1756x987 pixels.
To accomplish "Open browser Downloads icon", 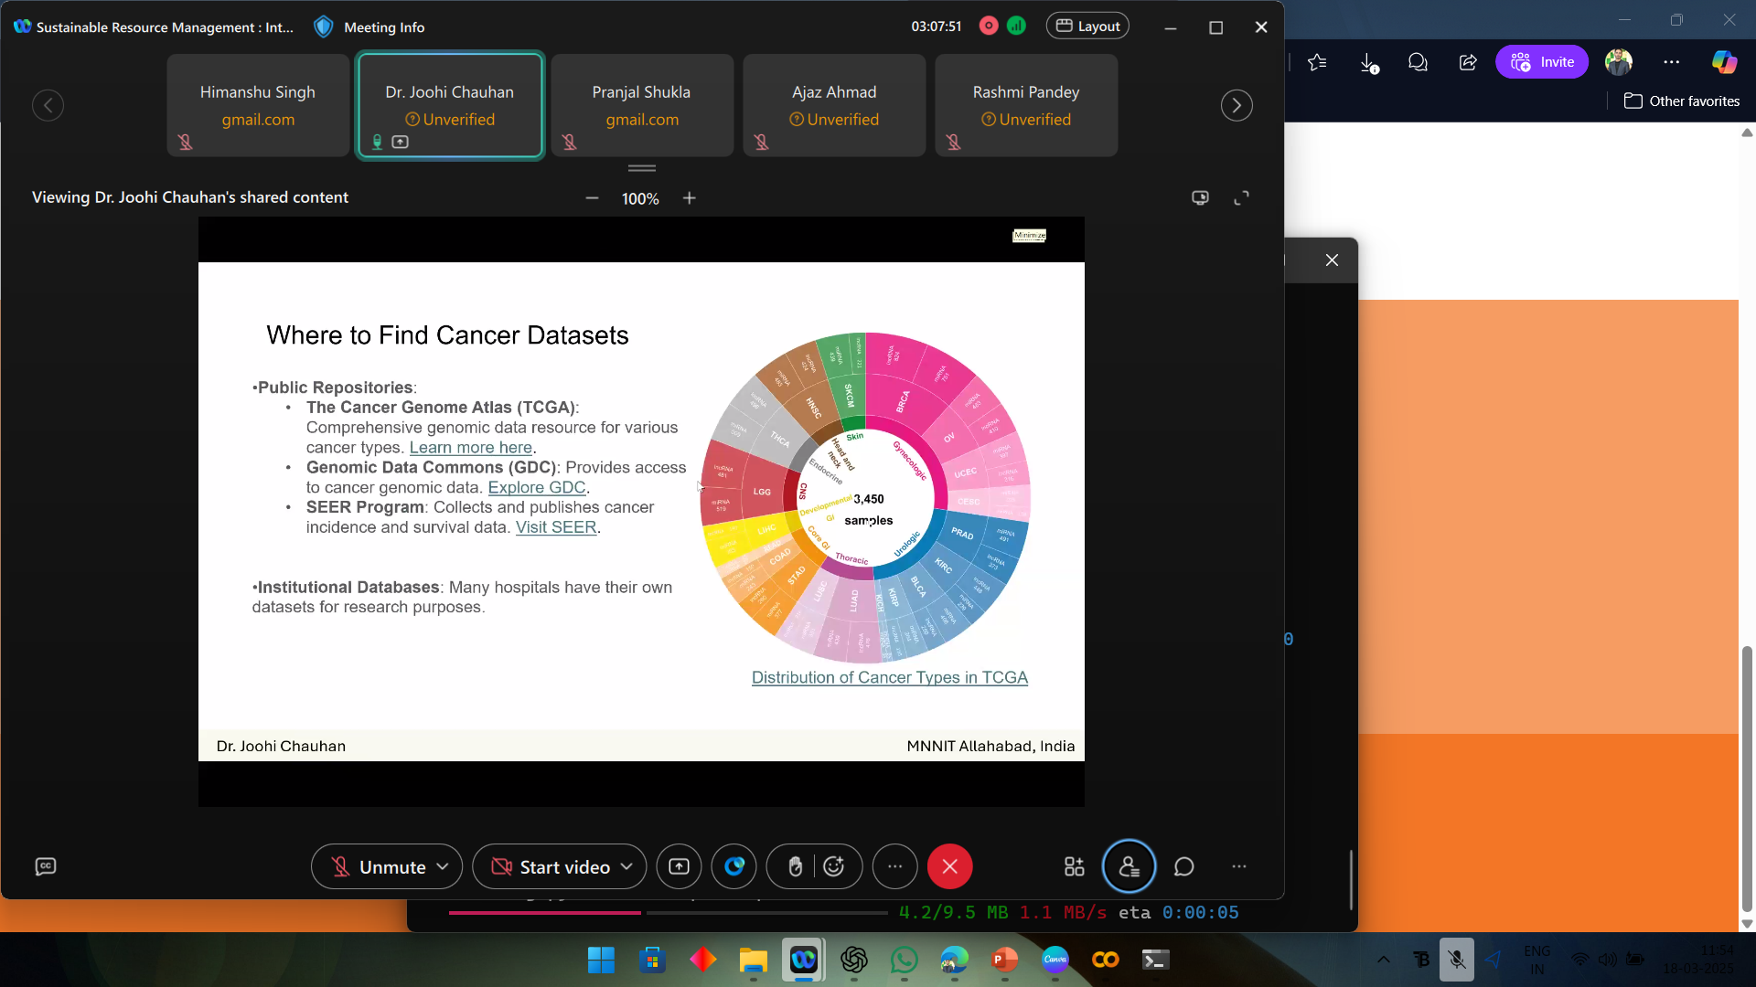I will pyautogui.click(x=1368, y=62).
